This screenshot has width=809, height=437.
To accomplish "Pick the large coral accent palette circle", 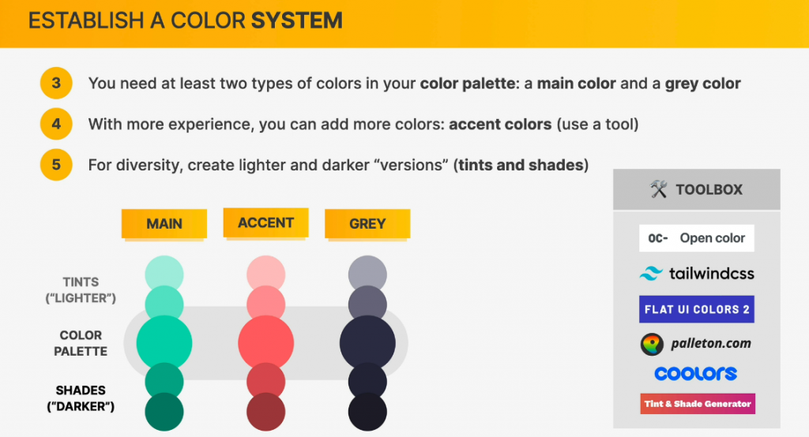I will point(265,342).
